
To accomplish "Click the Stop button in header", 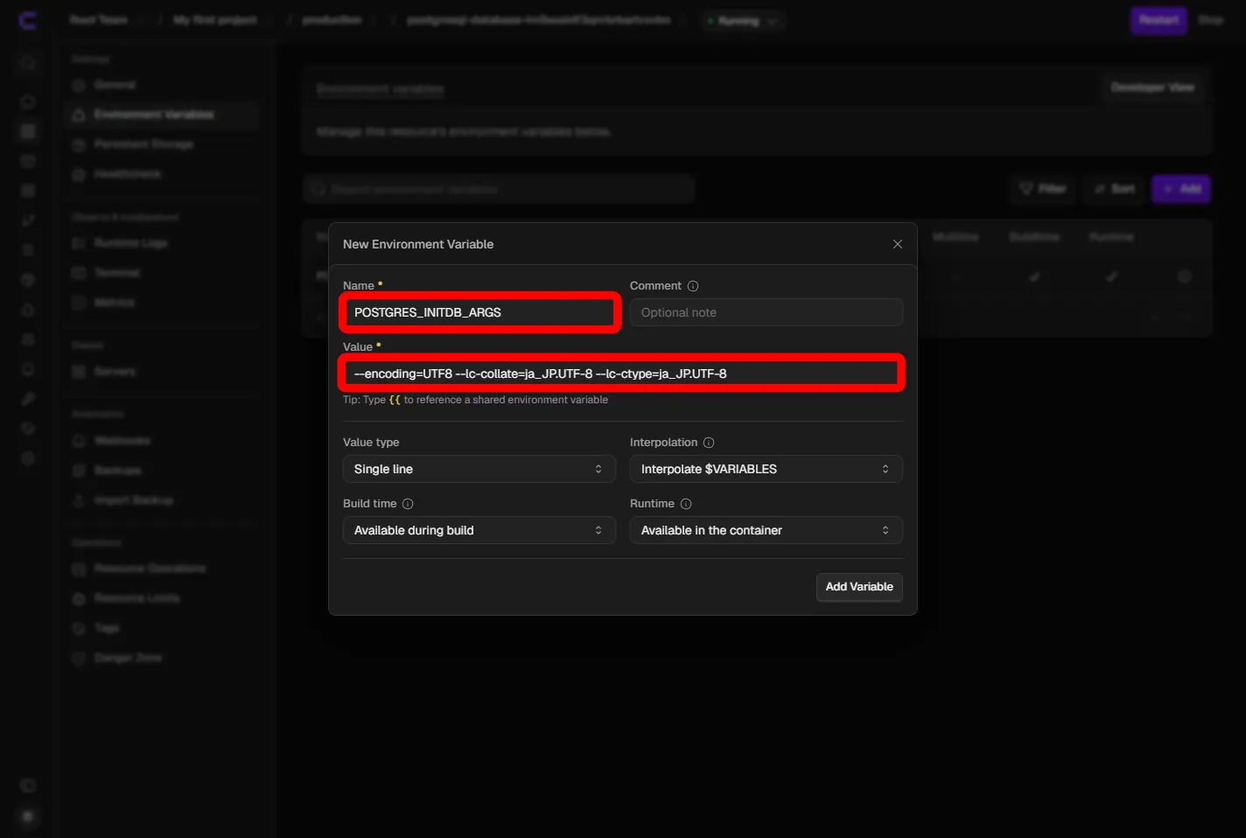I will point(1211,20).
